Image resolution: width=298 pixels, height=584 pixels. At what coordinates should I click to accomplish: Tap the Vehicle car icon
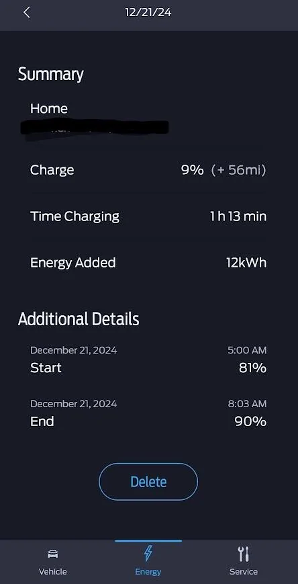53,554
